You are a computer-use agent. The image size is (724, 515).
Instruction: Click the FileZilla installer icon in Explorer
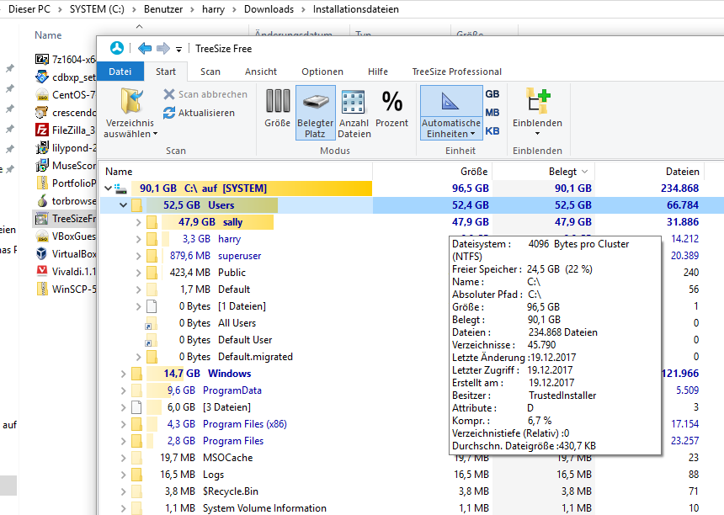tap(42, 130)
